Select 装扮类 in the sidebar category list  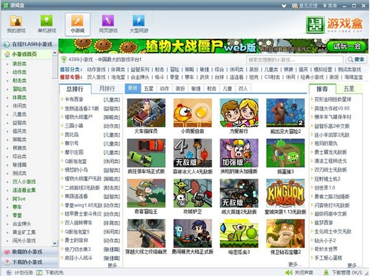coord(19,64)
